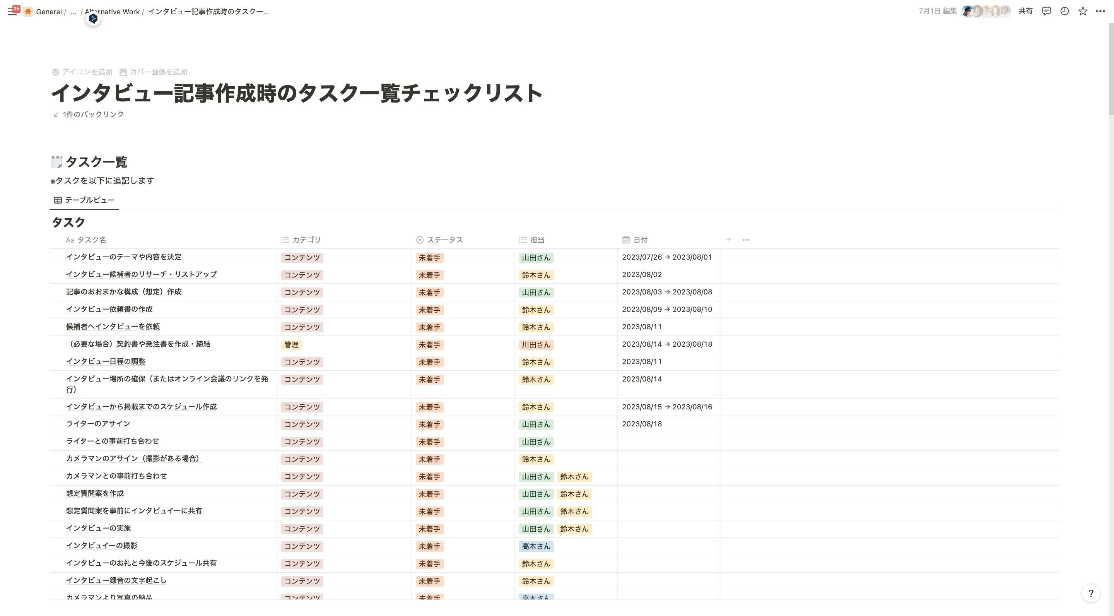Click the add property plus icon
Viewport: 1114px width, 616px height.
pyautogui.click(x=729, y=240)
